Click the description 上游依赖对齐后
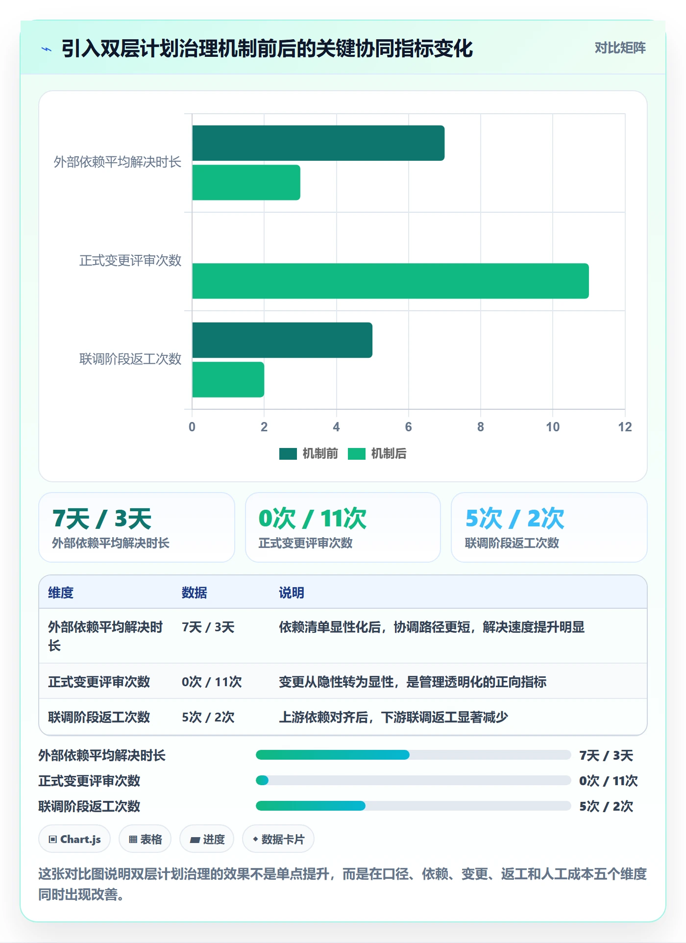Screen dimensions: 686x943 393,717
